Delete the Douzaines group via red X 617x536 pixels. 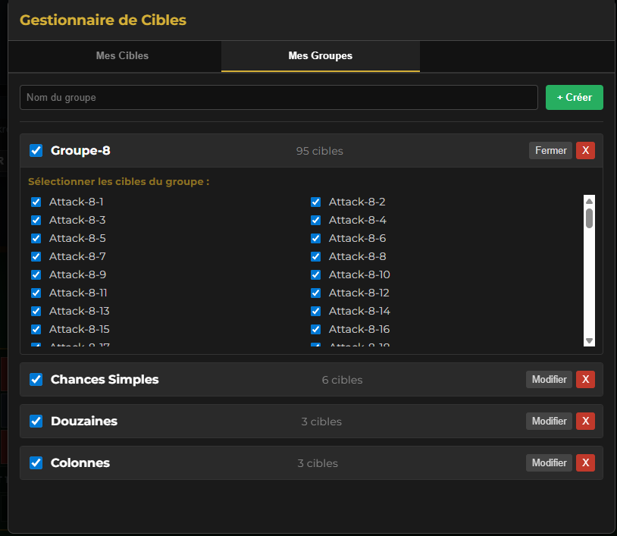[x=585, y=421]
